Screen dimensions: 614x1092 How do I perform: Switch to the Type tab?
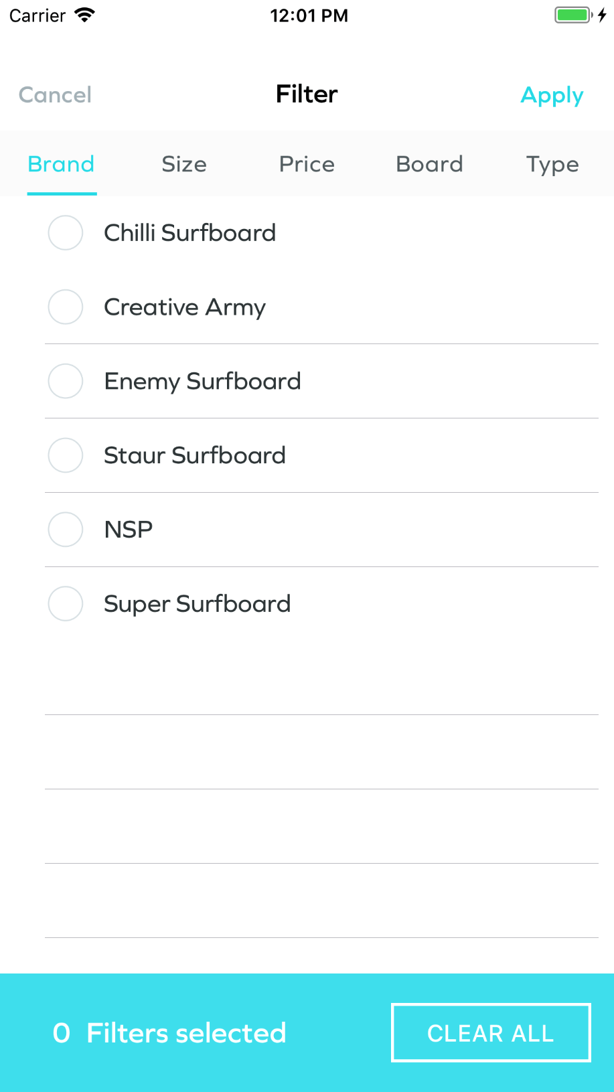click(x=552, y=165)
